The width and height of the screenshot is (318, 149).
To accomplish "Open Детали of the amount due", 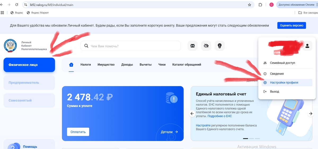I will coord(169,132).
